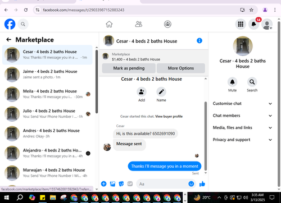Open Meila conversation in Marketplace list
The height and width of the screenshot is (203, 281).
47,94
